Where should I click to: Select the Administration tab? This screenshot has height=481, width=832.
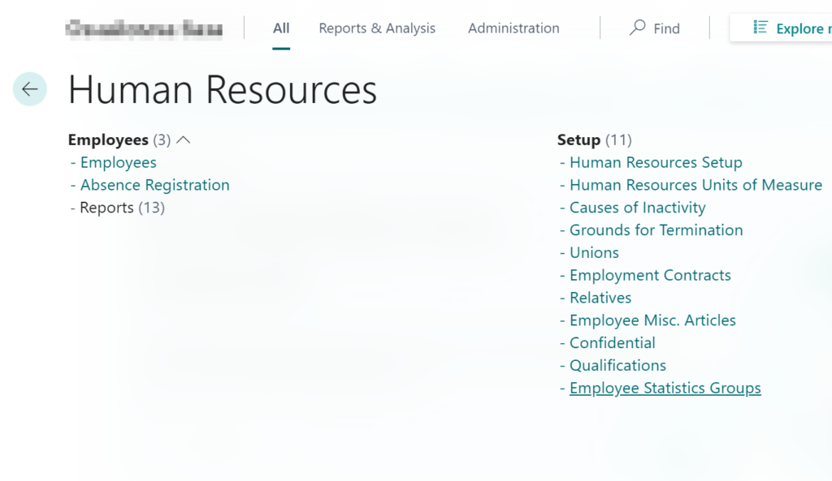click(513, 28)
